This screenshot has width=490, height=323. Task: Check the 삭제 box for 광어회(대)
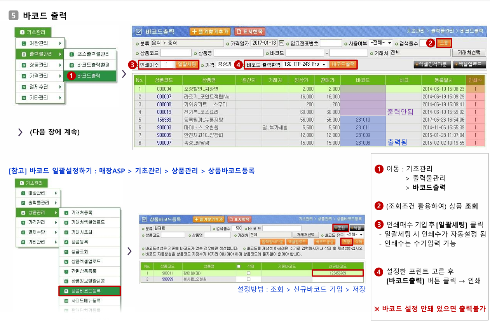click(249, 273)
